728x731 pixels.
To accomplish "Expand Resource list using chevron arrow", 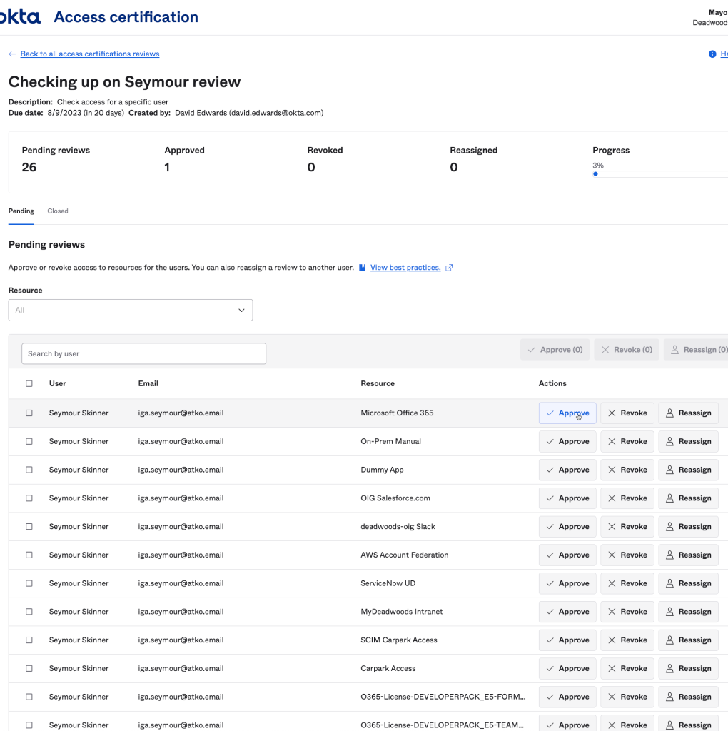I will (x=241, y=311).
